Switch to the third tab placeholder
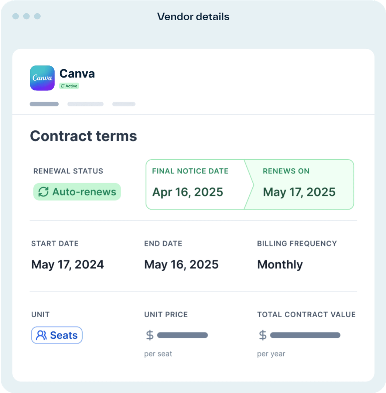 124,104
